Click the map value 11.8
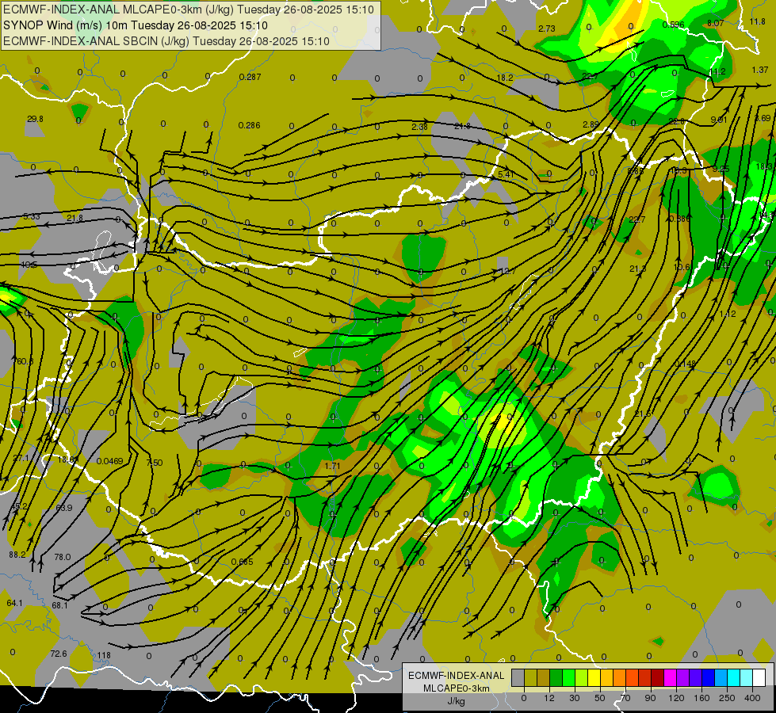Screen dimensions: 776x713 pyautogui.click(x=757, y=21)
